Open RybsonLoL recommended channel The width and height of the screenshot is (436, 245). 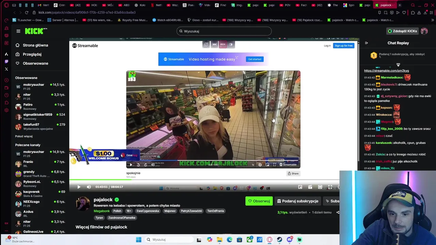(40, 184)
